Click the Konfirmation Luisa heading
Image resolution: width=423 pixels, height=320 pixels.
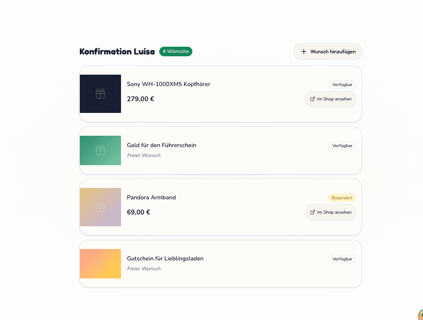point(117,51)
